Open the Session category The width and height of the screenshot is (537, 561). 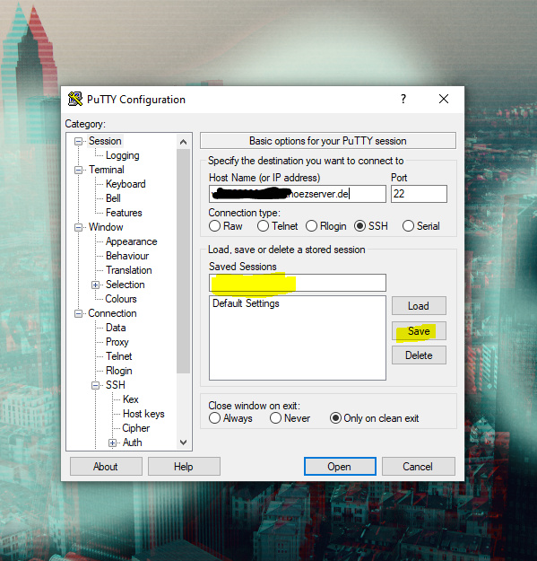click(105, 141)
